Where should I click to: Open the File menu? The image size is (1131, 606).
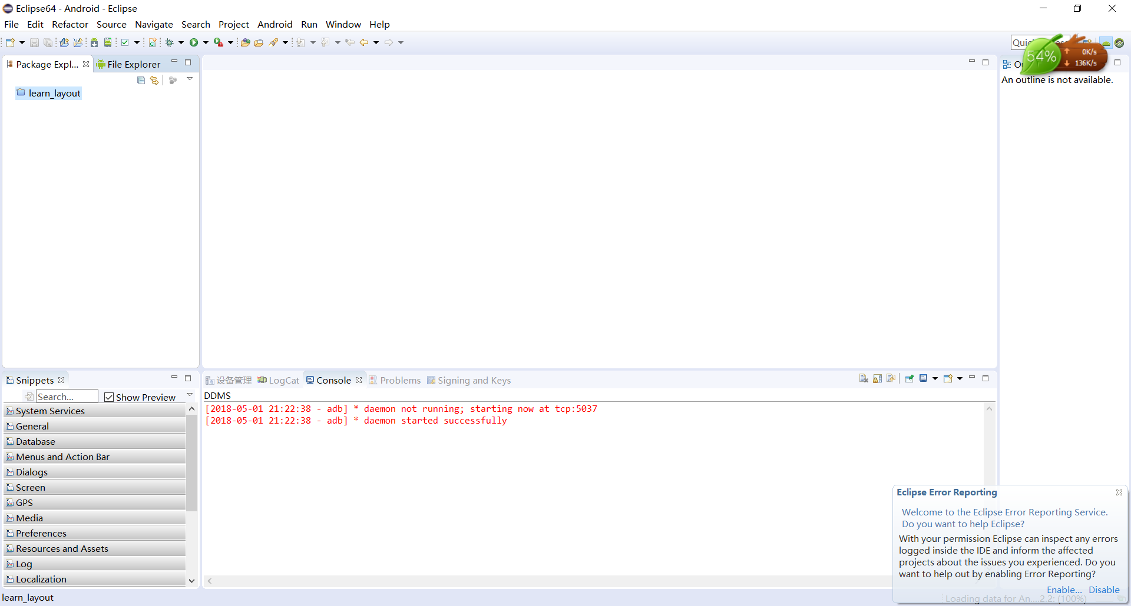11,24
